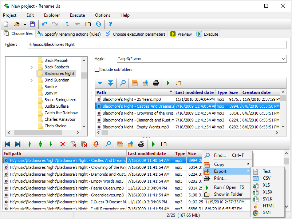Click the Folder path input field
The width and height of the screenshot is (292, 219).
(x=157, y=44)
